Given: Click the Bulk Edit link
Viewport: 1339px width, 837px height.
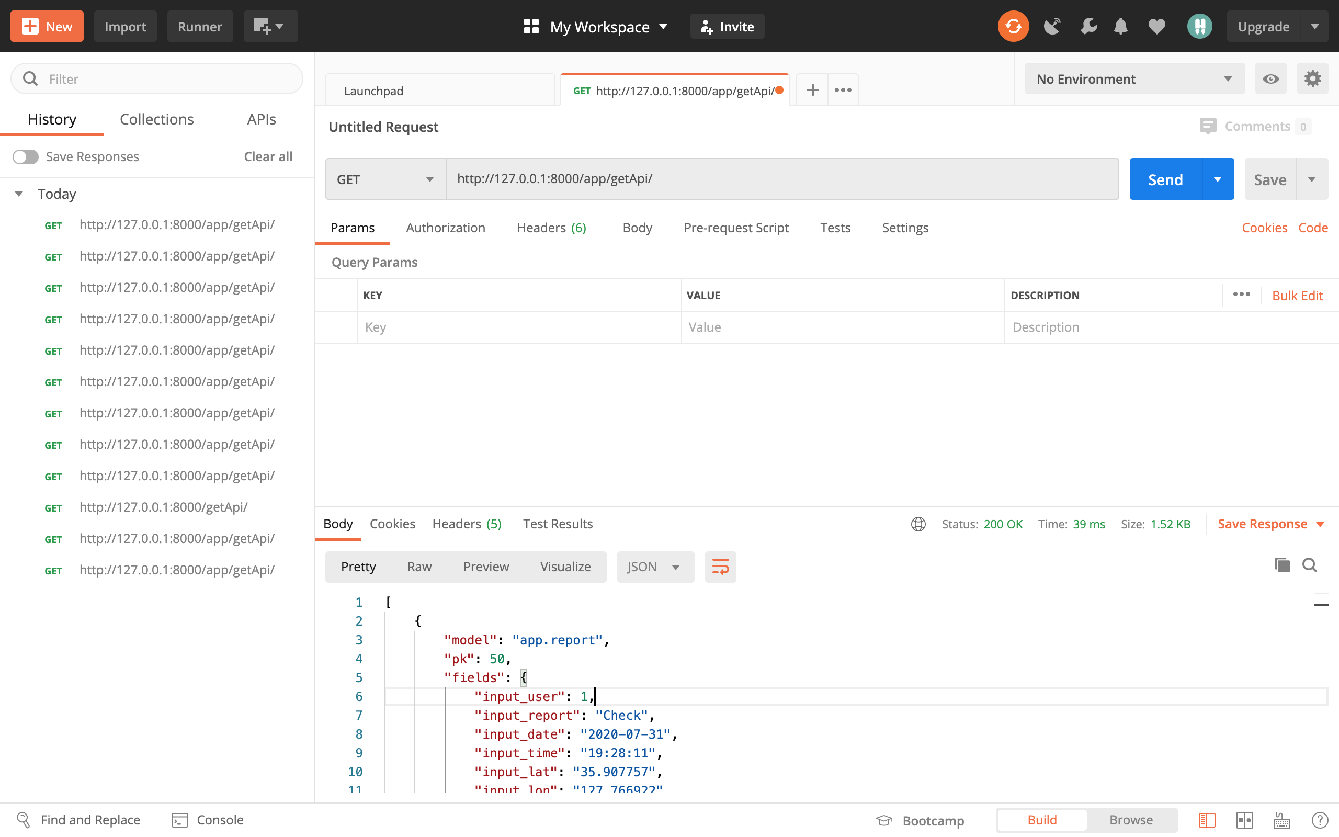Looking at the screenshot, I should tap(1297, 295).
